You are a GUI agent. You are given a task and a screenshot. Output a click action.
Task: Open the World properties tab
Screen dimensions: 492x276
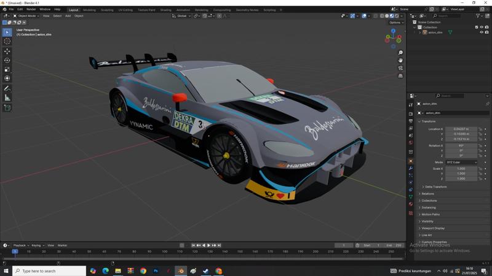tap(411, 143)
